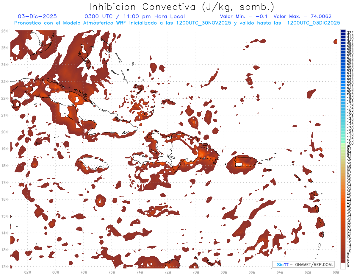357x276 pixels.
Task: Click the 25N latitude label
Action: [x=4, y=48]
